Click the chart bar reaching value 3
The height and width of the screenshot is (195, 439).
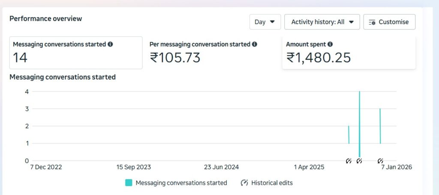click(x=380, y=126)
